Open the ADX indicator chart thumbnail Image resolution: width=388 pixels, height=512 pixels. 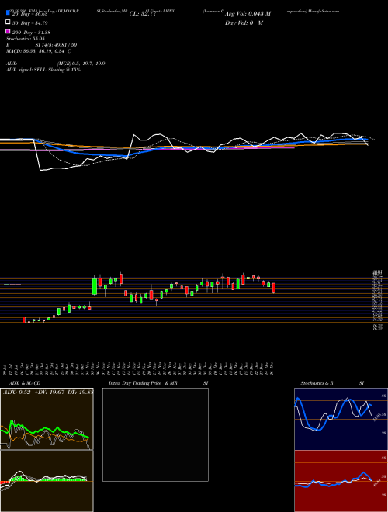pyautogui.click(x=47, y=419)
